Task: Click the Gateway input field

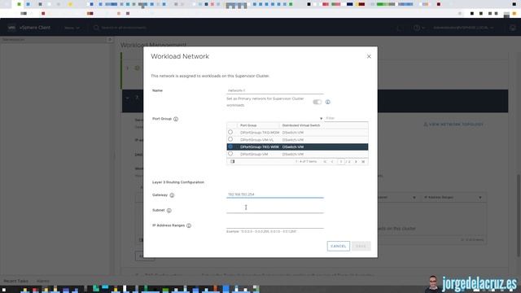Action: tap(275, 195)
